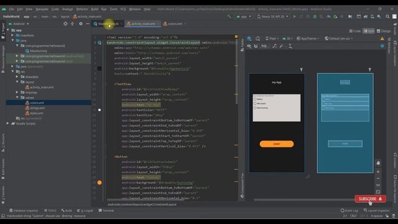Open the Refactor menu

pyautogui.click(x=82, y=9)
